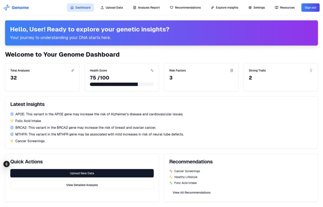Click the Quick Actions heading
The height and width of the screenshot is (207, 323).
click(26, 161)
